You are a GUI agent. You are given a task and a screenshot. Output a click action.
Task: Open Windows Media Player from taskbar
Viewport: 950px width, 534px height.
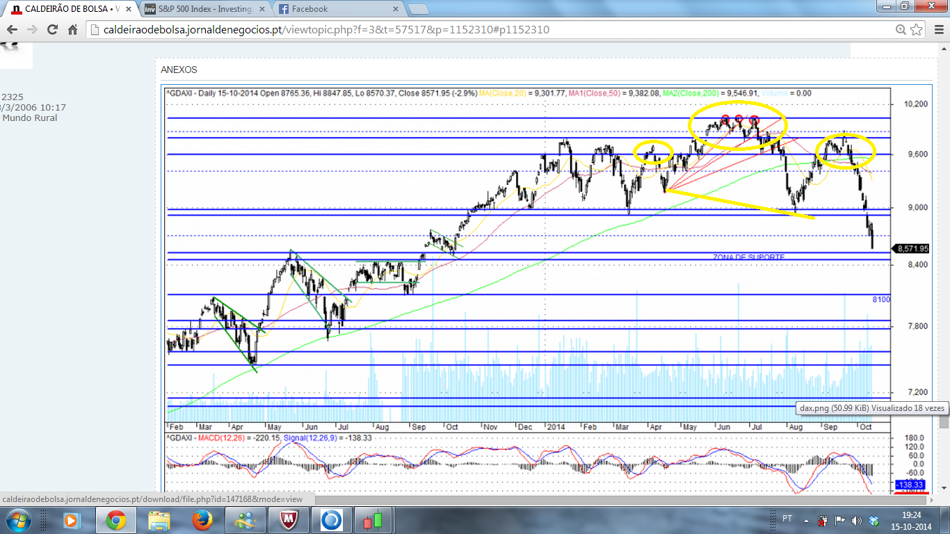coord(72,519)
